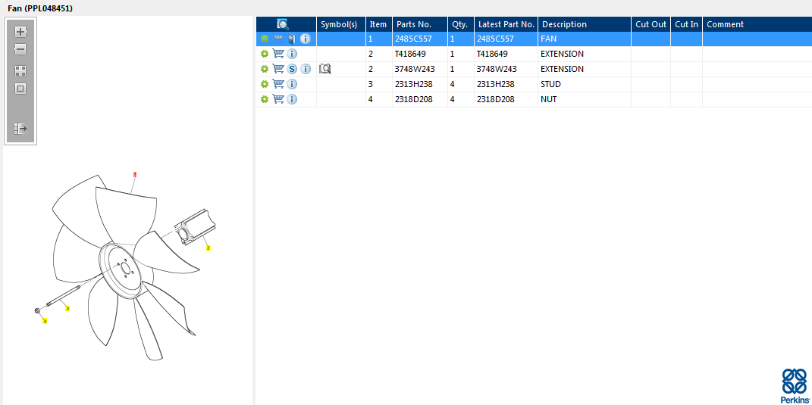This screenshot has height=405, width=812.
Task: Click the NUT description cell
Action: (584, 99)
